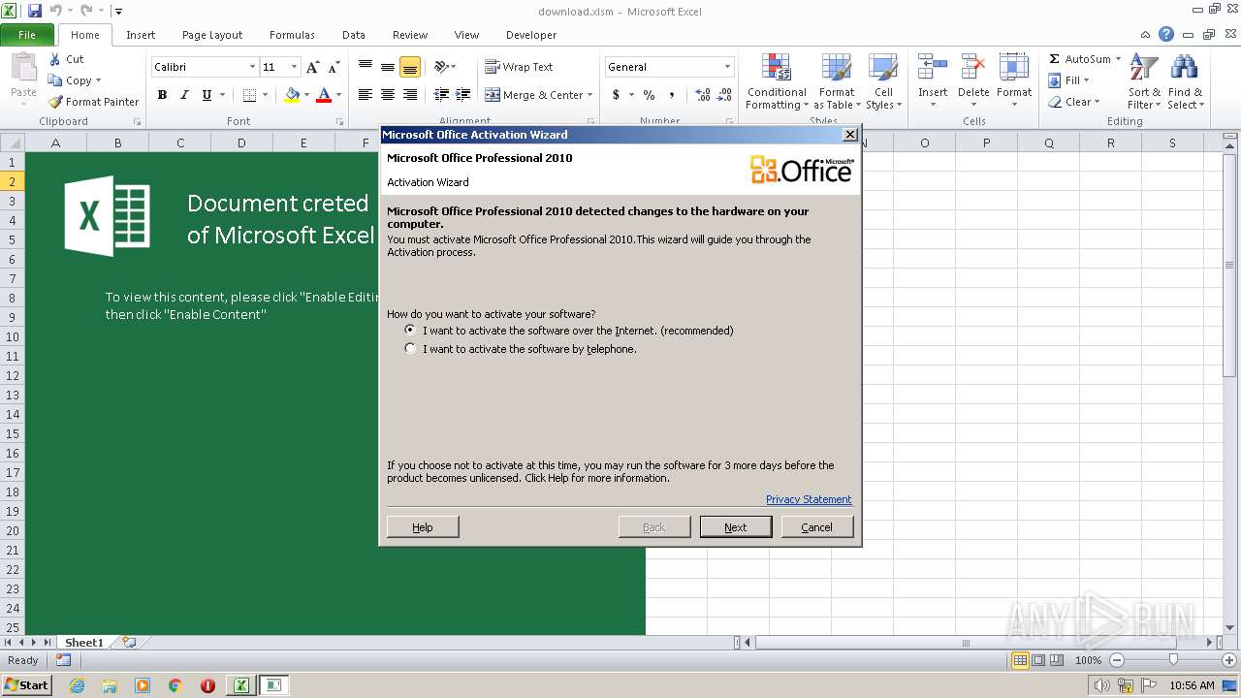
Task: Open the Sort & Filter menu
Action: click(x=1144, y=82)
